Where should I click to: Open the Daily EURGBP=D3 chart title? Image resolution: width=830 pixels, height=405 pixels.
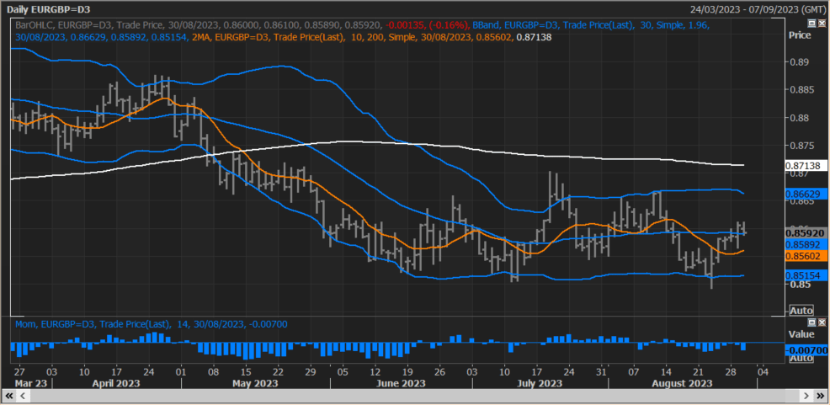[x=49, y=9]
